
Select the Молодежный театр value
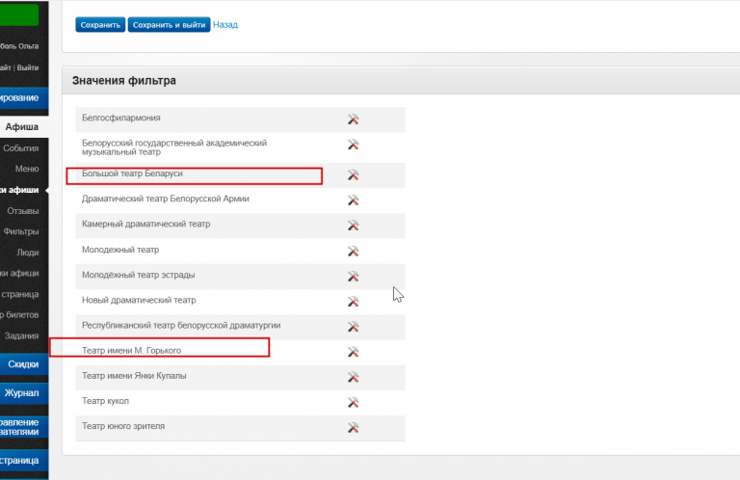tap(120, 250)
